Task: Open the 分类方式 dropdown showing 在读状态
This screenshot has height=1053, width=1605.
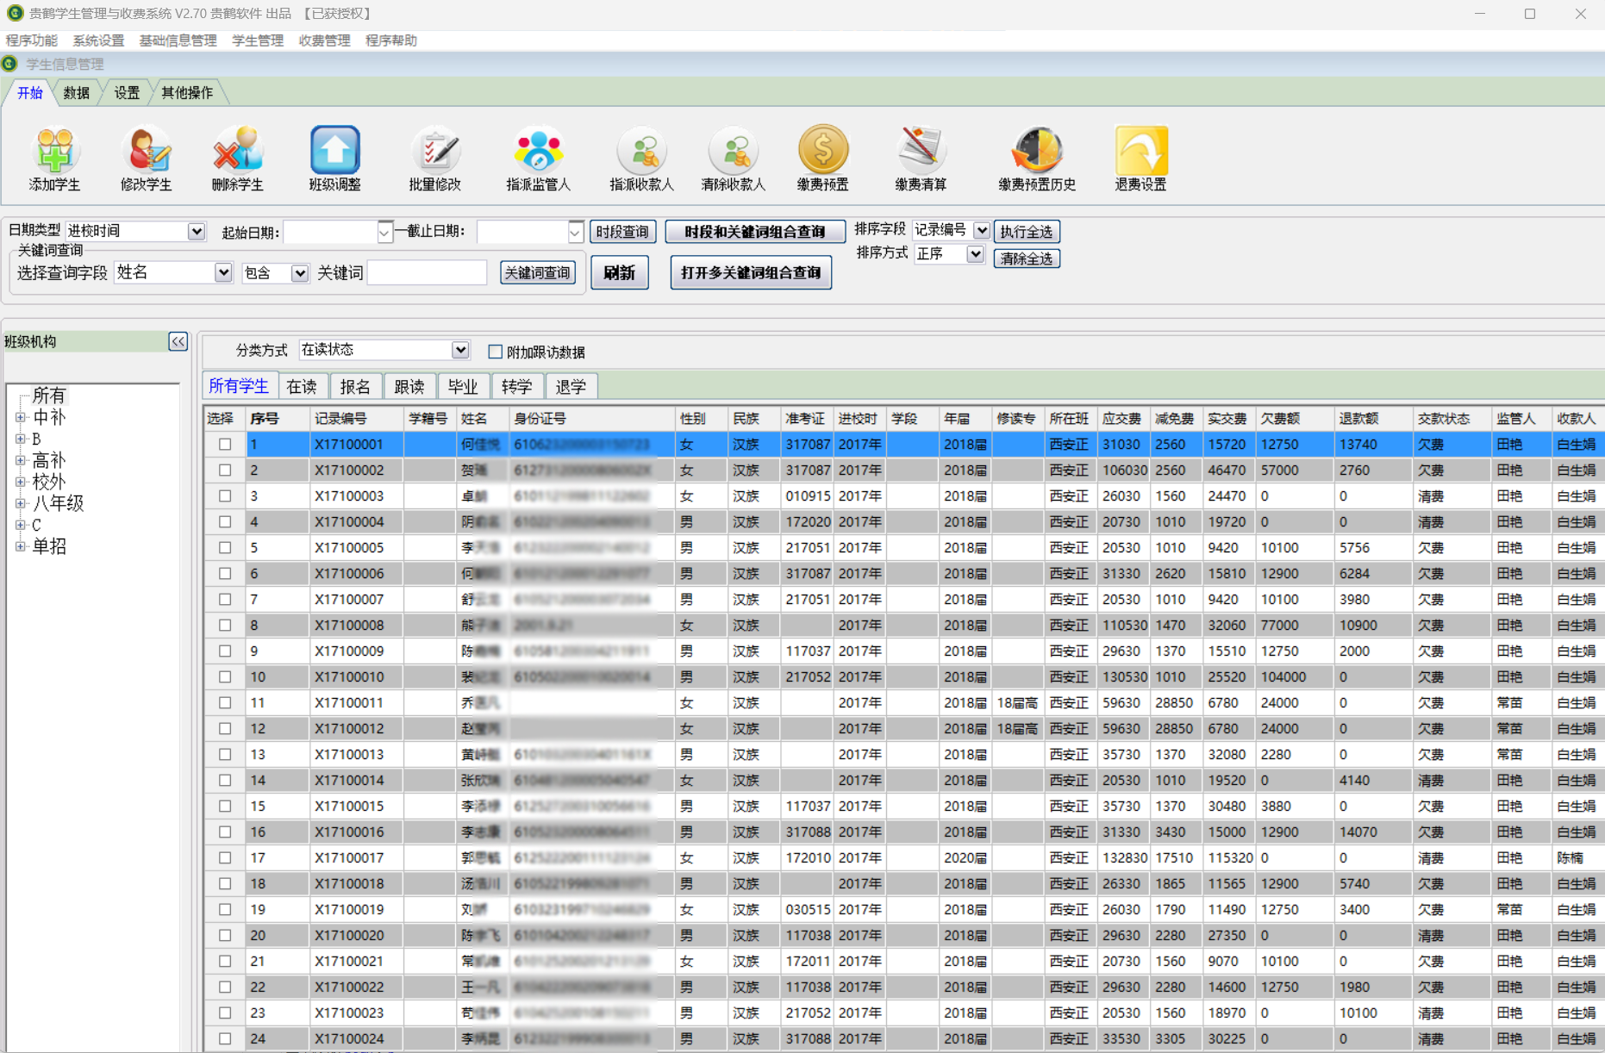Action: coord(460,350)
